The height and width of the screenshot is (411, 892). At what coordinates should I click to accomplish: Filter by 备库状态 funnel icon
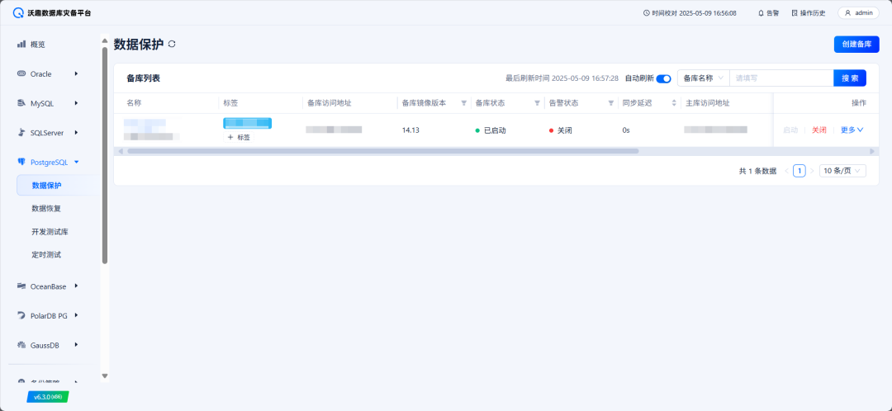coord(537,103)
